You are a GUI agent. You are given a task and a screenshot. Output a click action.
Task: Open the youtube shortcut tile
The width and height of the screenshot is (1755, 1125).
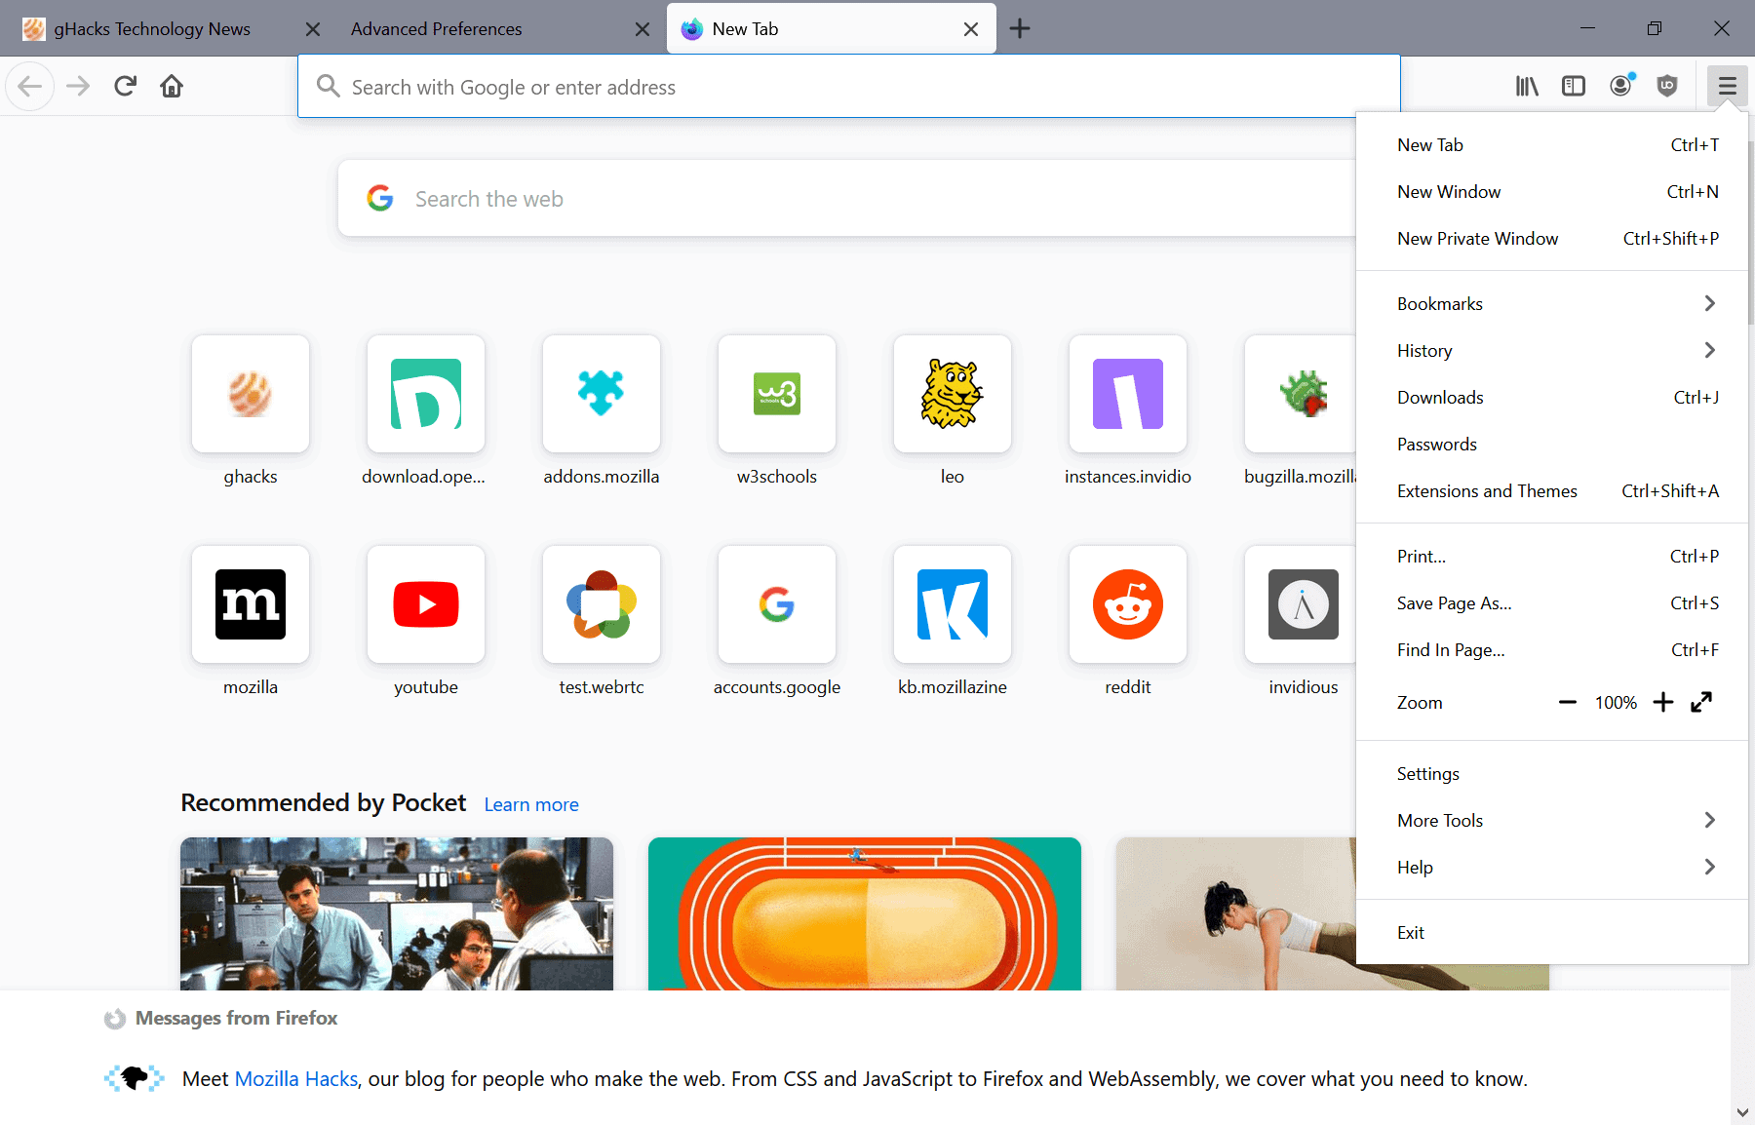click(425, 604)
